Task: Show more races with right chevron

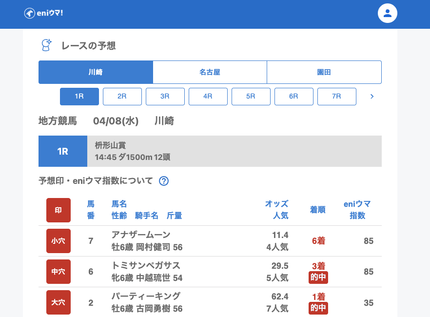Action: point(372,97)
